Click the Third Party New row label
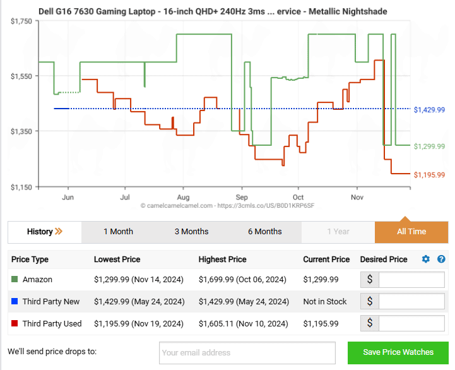Screen dimensions: 455x370 [51, 301]
